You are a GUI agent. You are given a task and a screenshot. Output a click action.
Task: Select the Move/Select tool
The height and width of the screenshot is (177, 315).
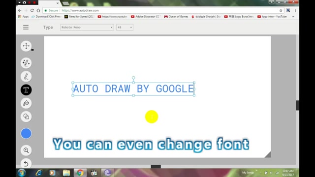[x=26, y=46]
